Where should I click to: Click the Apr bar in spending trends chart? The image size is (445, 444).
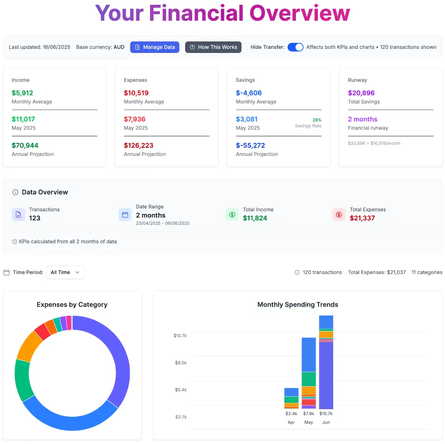291,398
